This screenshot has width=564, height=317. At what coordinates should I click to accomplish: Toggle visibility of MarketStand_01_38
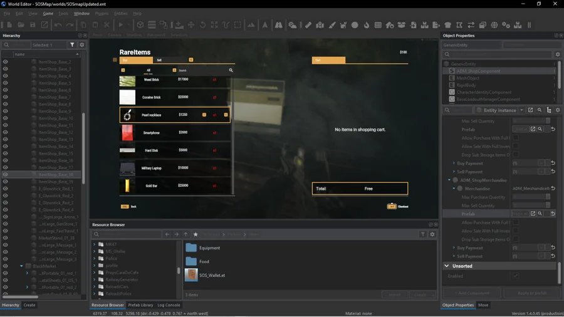click(x=6, y=238)
